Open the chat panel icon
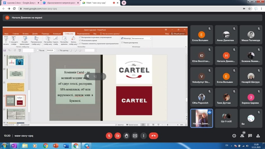This screenshot has width=265, height=149. point(250,136)
